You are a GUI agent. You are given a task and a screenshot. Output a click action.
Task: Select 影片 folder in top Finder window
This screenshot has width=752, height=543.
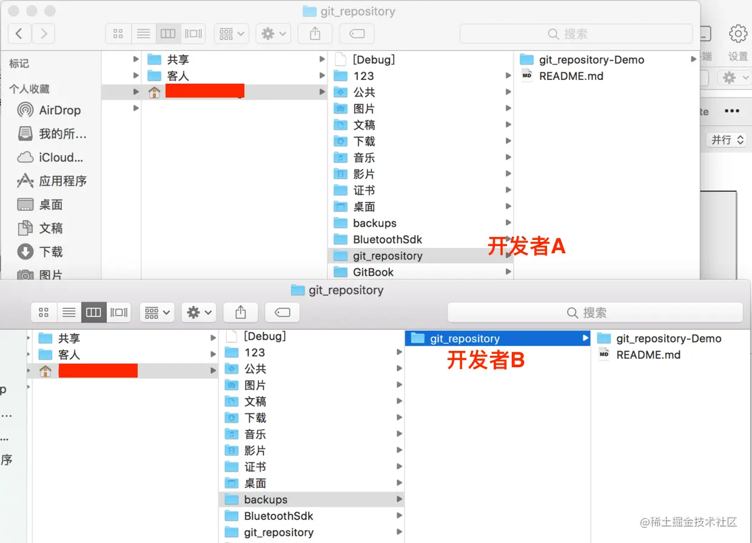pos(421,174)
